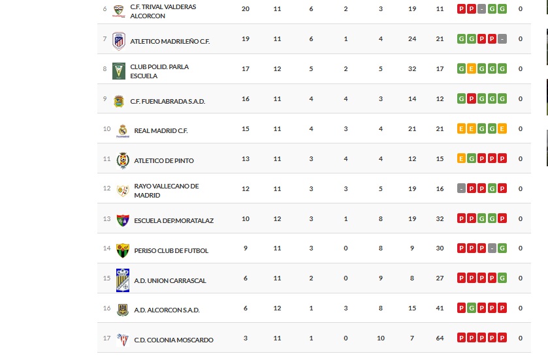The width and height of the screenshot is (548, 358).
Task: Click the Periso Club de Futbol crest
Action: (122, 250)
